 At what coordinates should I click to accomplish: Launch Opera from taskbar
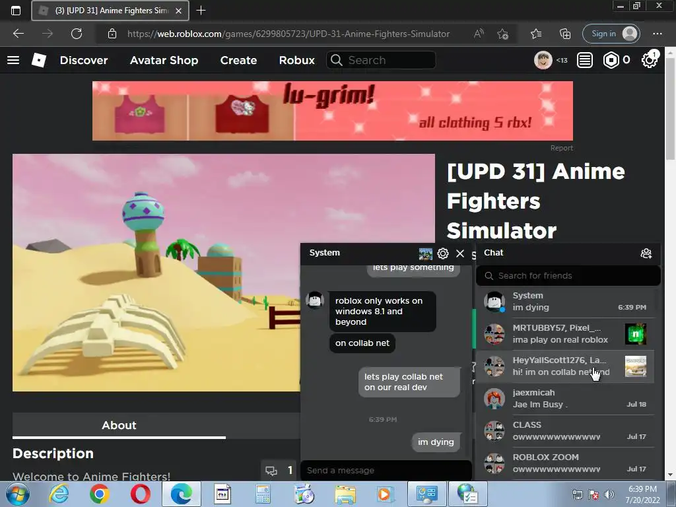141,494
